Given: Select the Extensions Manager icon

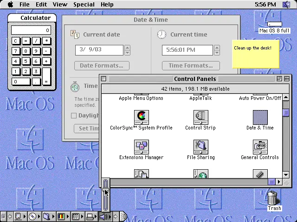Looking at the screenshot, I should pyautogui.click(x=141, y=147).
